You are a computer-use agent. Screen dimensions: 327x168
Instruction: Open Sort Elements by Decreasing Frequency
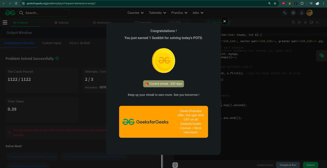pyautogui.click(x=94, y=157)
